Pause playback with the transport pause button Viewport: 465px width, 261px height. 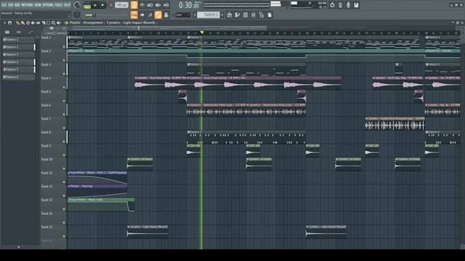[95, 5]
